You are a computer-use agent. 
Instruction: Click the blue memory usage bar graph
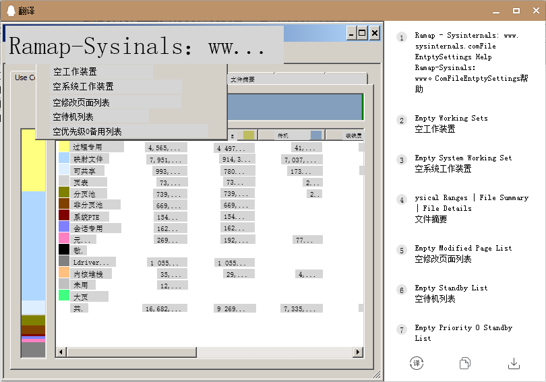[295, 107]
